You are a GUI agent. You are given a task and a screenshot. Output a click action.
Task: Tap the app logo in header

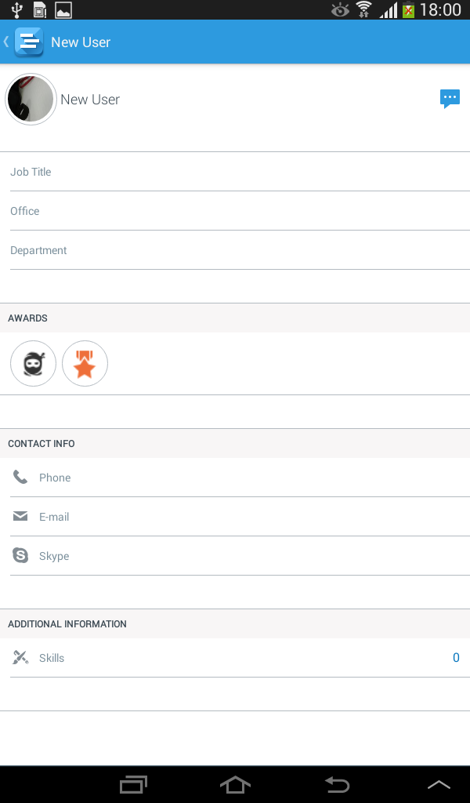[x=29, y=42]
